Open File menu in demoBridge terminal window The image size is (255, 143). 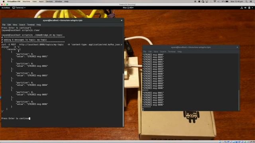click(x=4, y=25)
